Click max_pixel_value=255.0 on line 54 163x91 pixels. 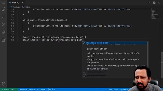(x=92, y=26)
